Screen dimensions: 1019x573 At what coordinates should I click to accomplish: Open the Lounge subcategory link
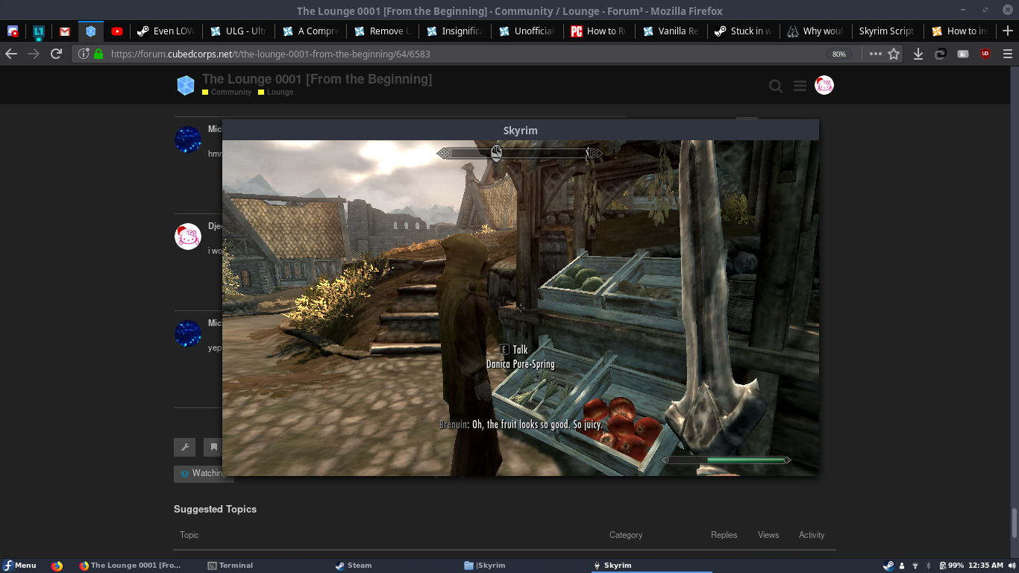(275, 92)
